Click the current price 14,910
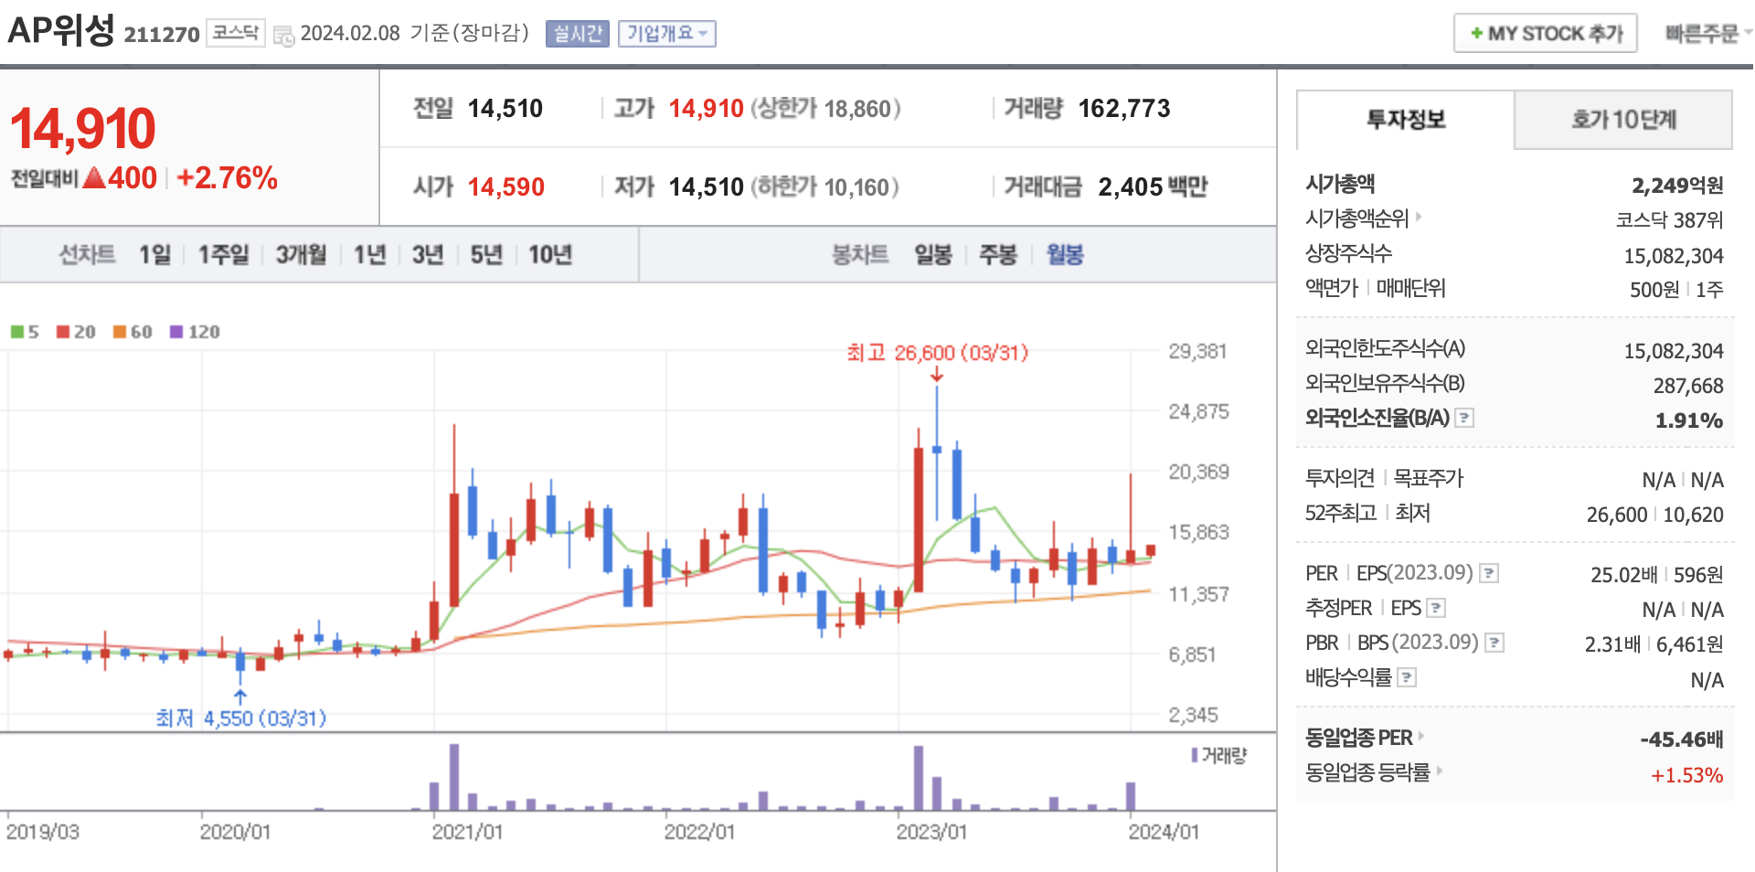Screen dimensions: 1755x872 point(83,128)
